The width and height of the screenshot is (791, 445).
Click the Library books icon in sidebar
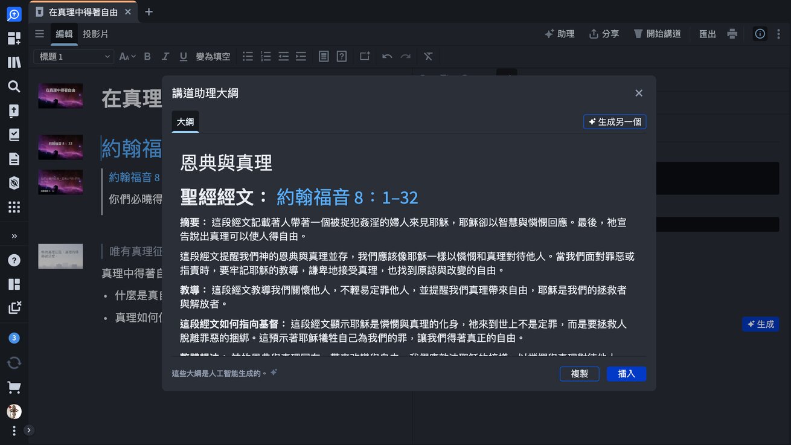click(x=14, y=62)
